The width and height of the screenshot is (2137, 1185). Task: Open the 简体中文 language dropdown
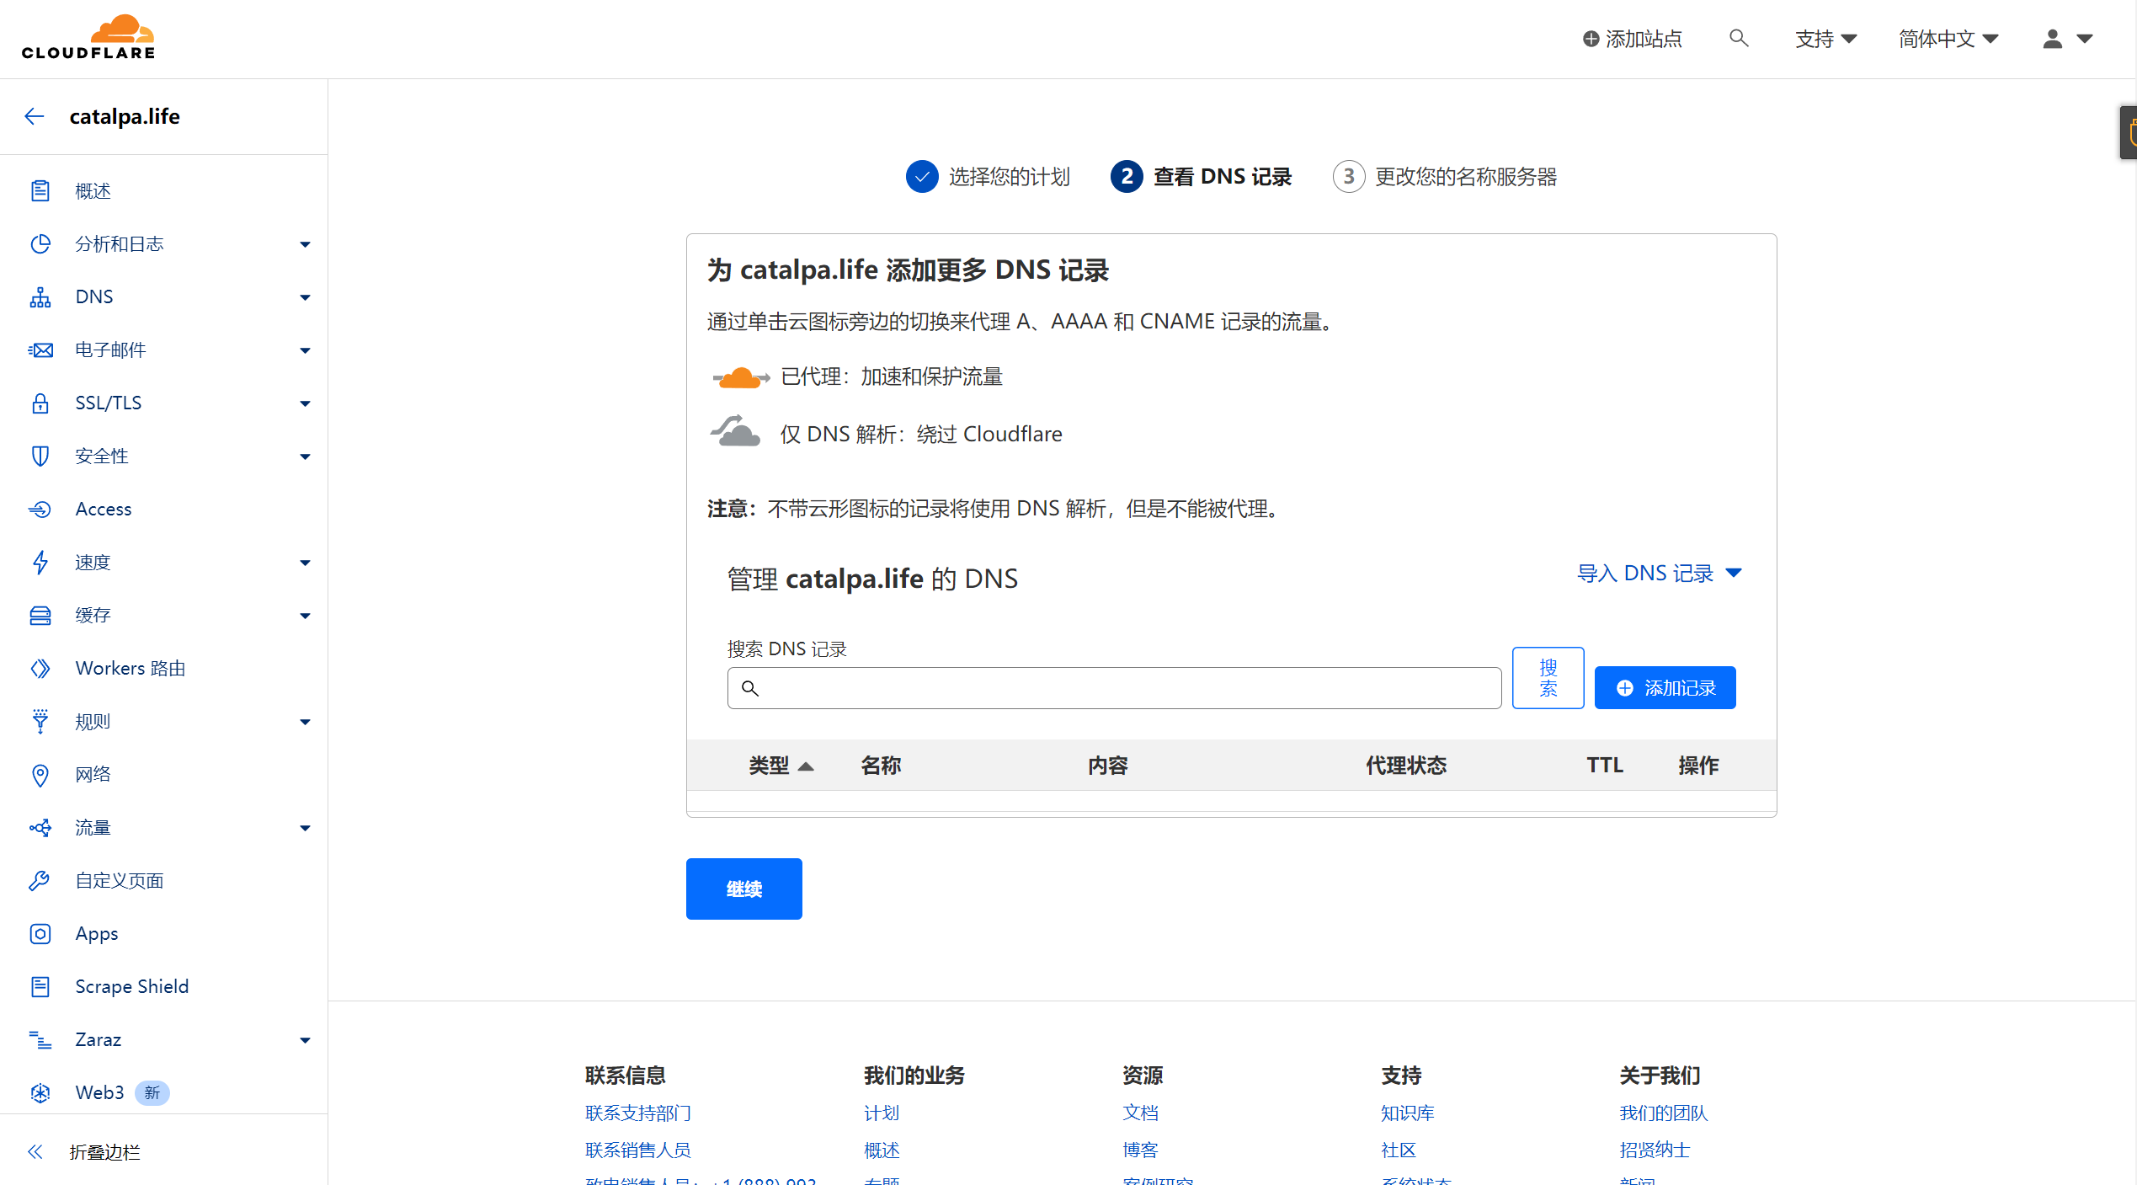1948,39
